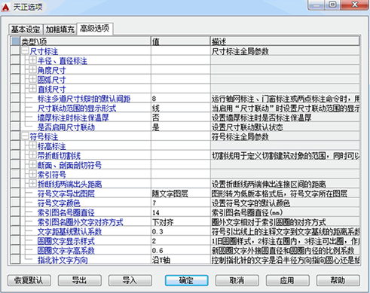370x293 pixels.
Task: Expand the 折断线两端出头距离 node
Action: [x=32, y=184]
